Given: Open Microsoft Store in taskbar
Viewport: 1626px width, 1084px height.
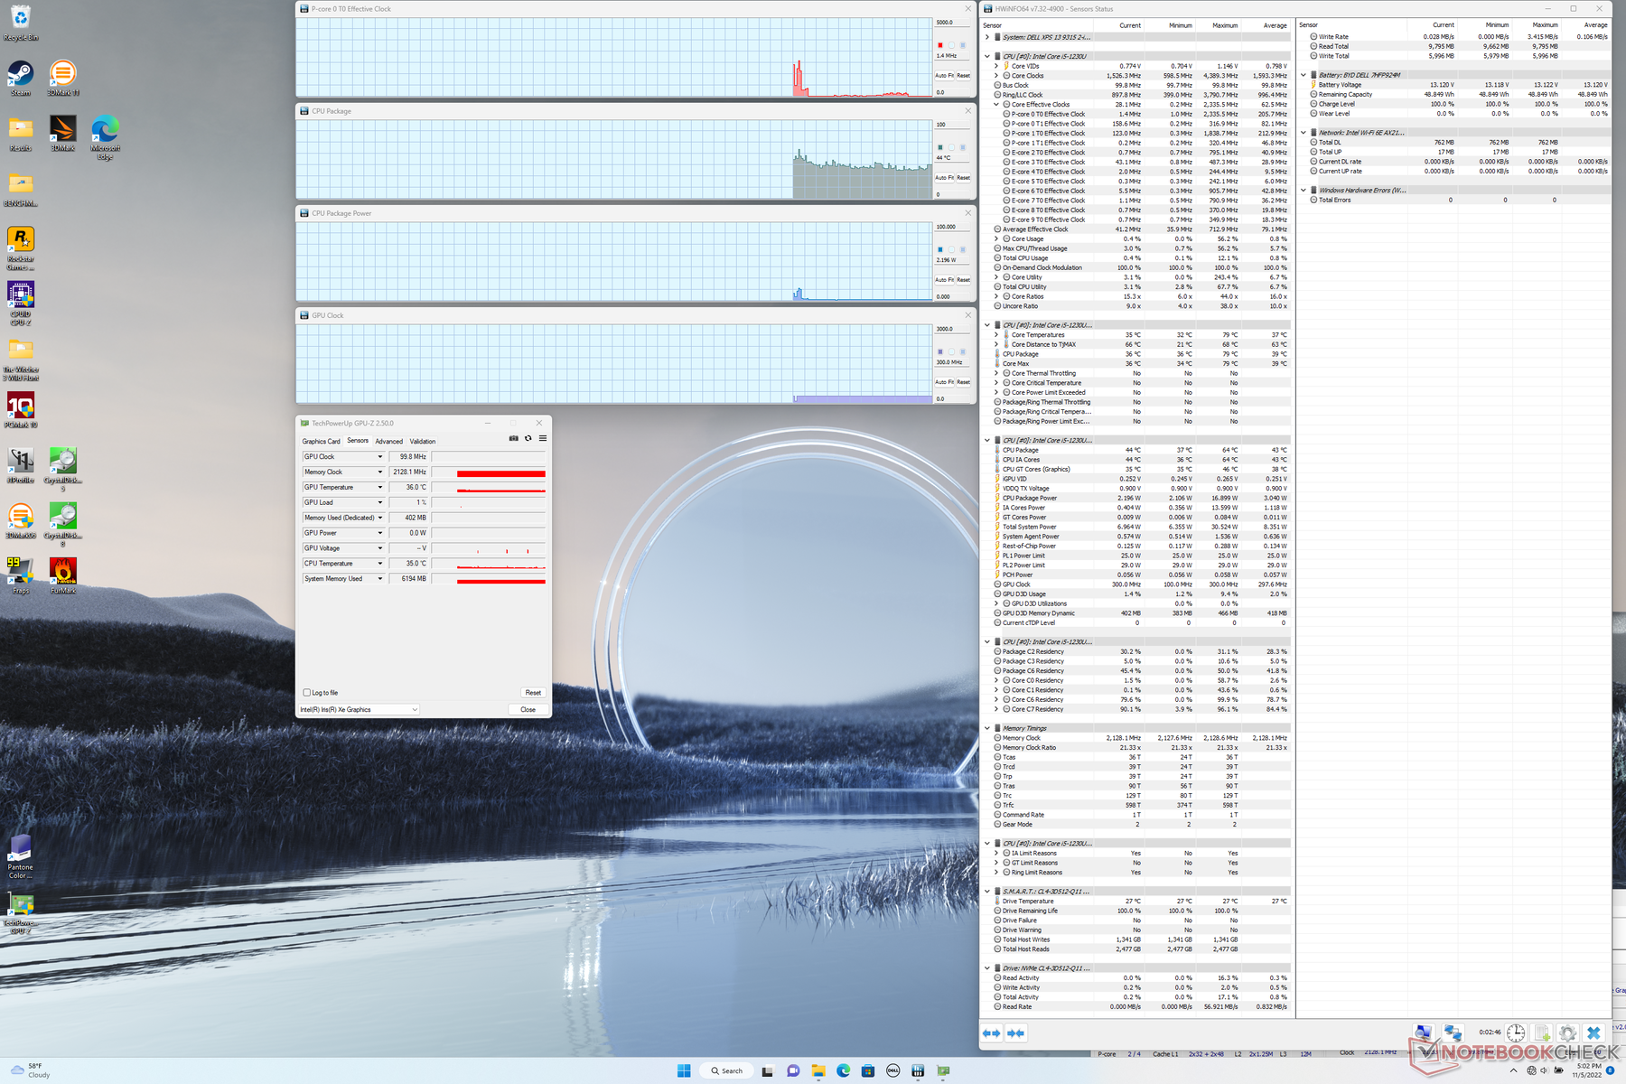Looking at the screenshot, I should pyautogui.click(x=868, y=1070).
